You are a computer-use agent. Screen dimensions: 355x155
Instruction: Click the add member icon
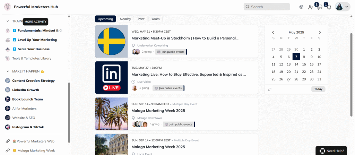(x=310, y=7)
